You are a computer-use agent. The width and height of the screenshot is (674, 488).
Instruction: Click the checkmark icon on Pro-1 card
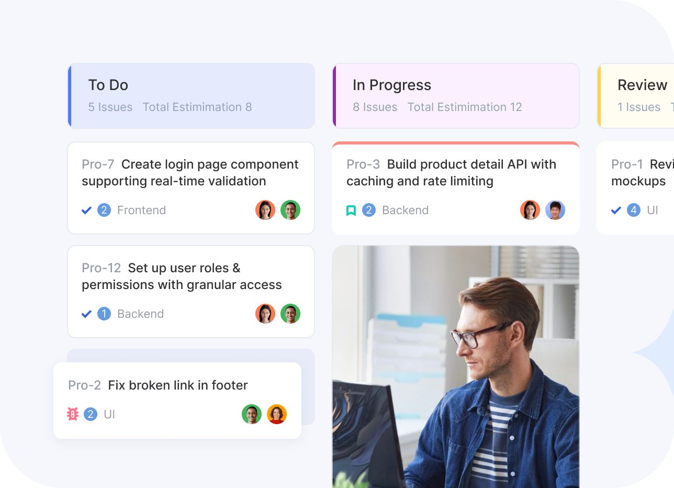pyautogui.click(x=616, y=210)
